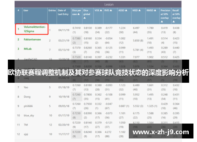Open user xjqi profile

pos(26,134)
